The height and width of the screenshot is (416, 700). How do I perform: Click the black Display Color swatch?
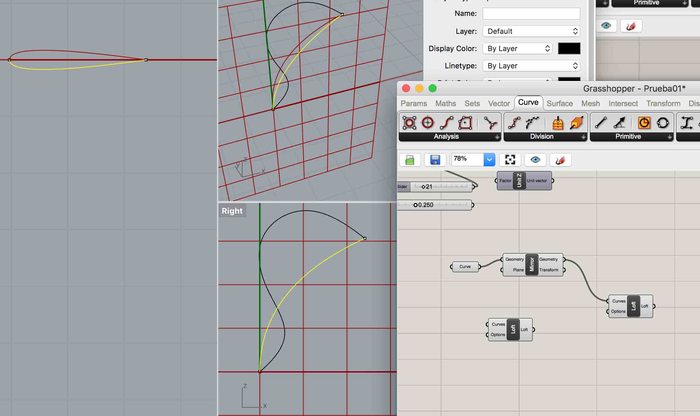pos(569,48)
